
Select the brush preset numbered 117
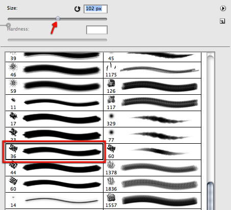pyautogui.click(x=152, y=103)
